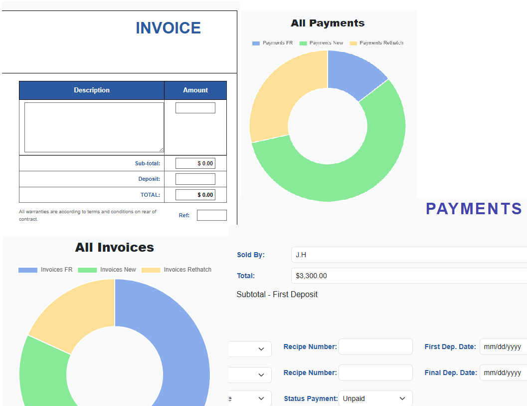Viewport: 527px width, 406px height.
Task: Open the dropdown left of Status Payment label
Action: tap(251, 399)
